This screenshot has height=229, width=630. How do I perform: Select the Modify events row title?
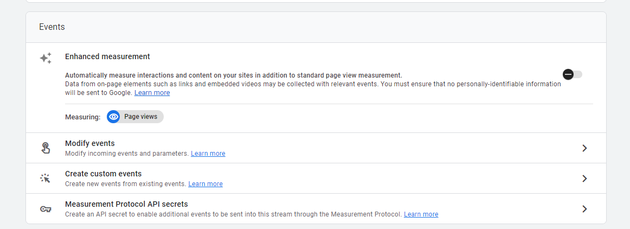click(x=89, y=143)
